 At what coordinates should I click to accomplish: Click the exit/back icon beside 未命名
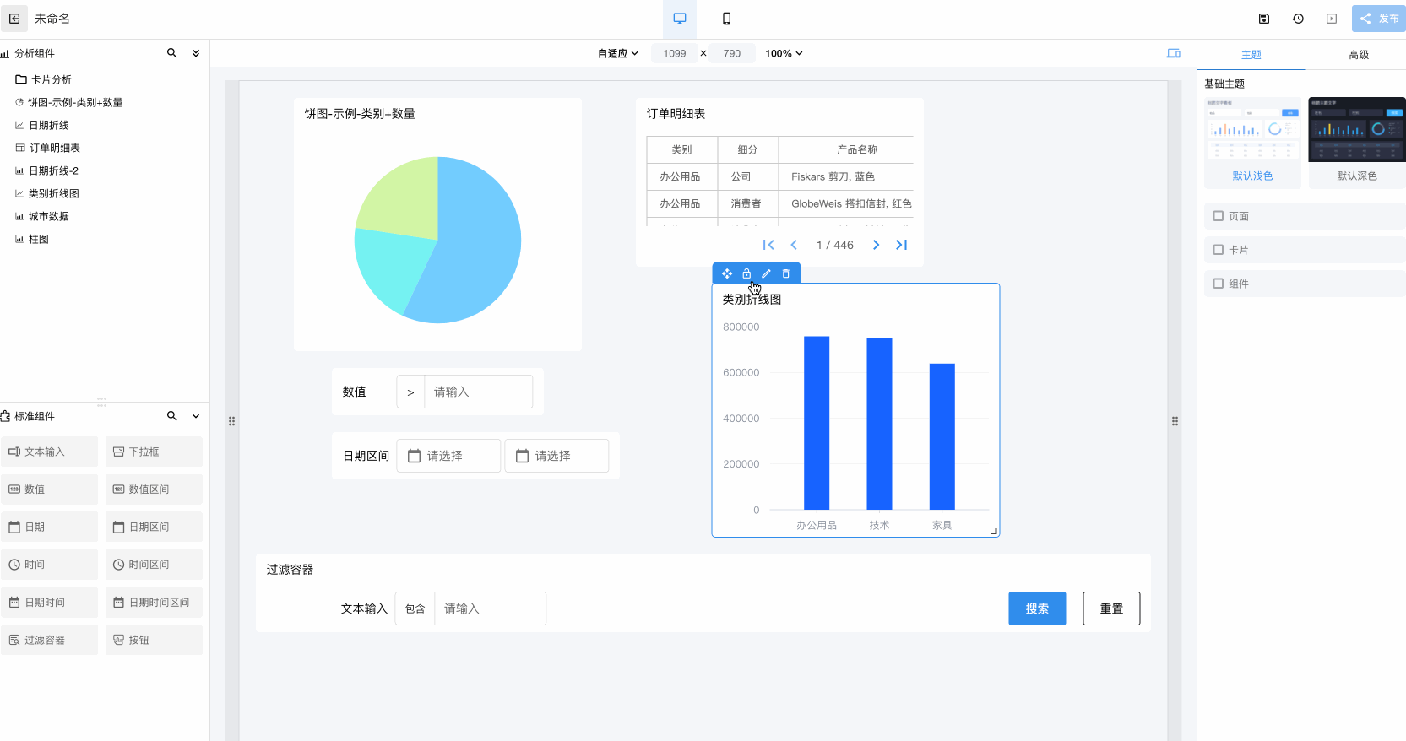[x=14, y=19]
